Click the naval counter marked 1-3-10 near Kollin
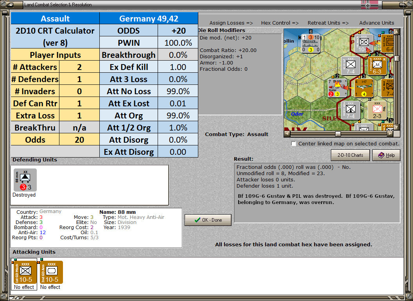The image size is (413, 301). tap(311, 43)
